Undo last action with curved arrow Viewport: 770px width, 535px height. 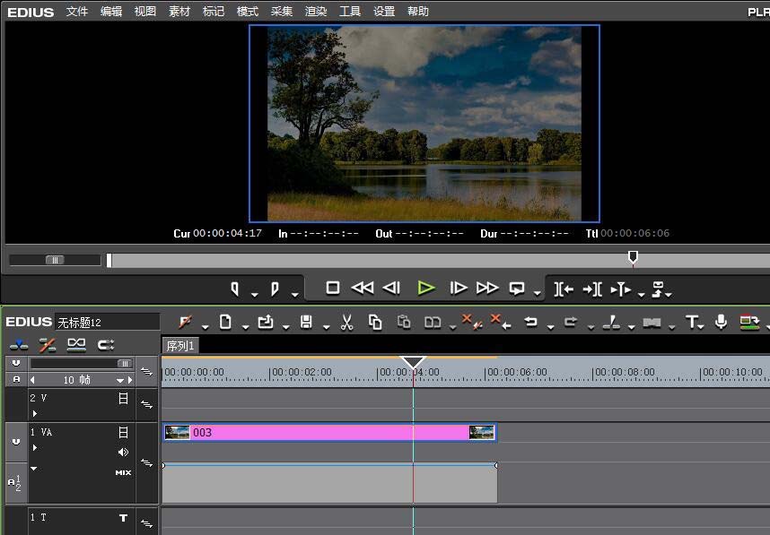pos(531,323)
